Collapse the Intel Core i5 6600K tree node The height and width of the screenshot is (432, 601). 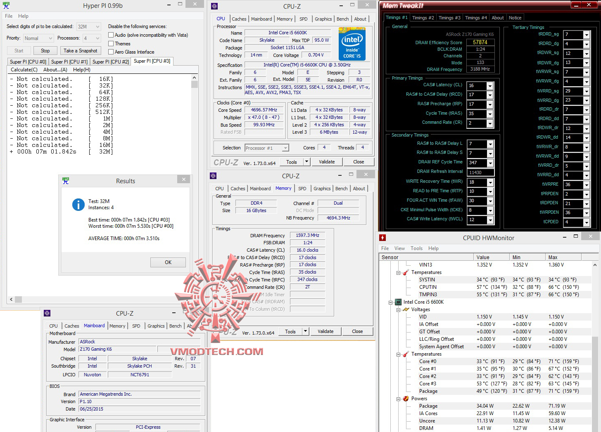391,302
